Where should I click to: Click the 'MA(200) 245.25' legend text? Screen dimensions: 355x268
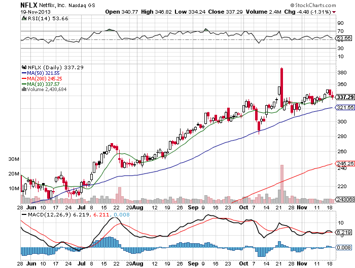click(x=45, y=78)
